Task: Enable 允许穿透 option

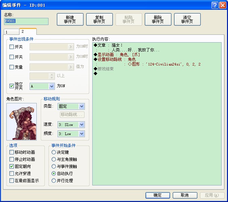Action: 11,173
